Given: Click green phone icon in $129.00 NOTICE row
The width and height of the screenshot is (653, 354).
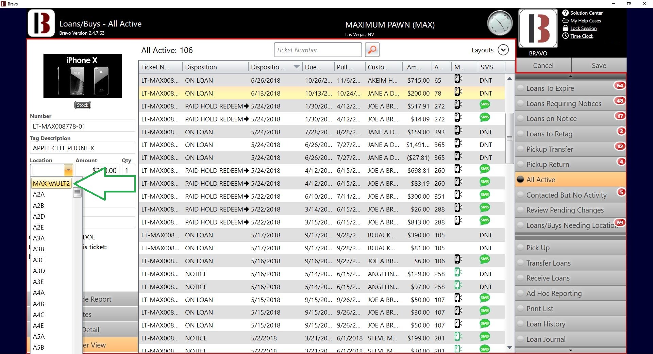Looking at the screenshot, I should [458, 272].
